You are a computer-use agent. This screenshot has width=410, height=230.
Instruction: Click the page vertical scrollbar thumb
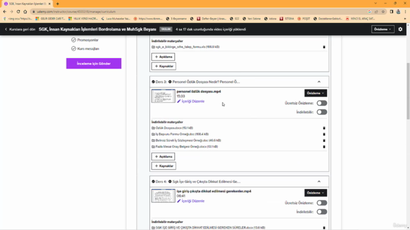(x=408, y=91)
